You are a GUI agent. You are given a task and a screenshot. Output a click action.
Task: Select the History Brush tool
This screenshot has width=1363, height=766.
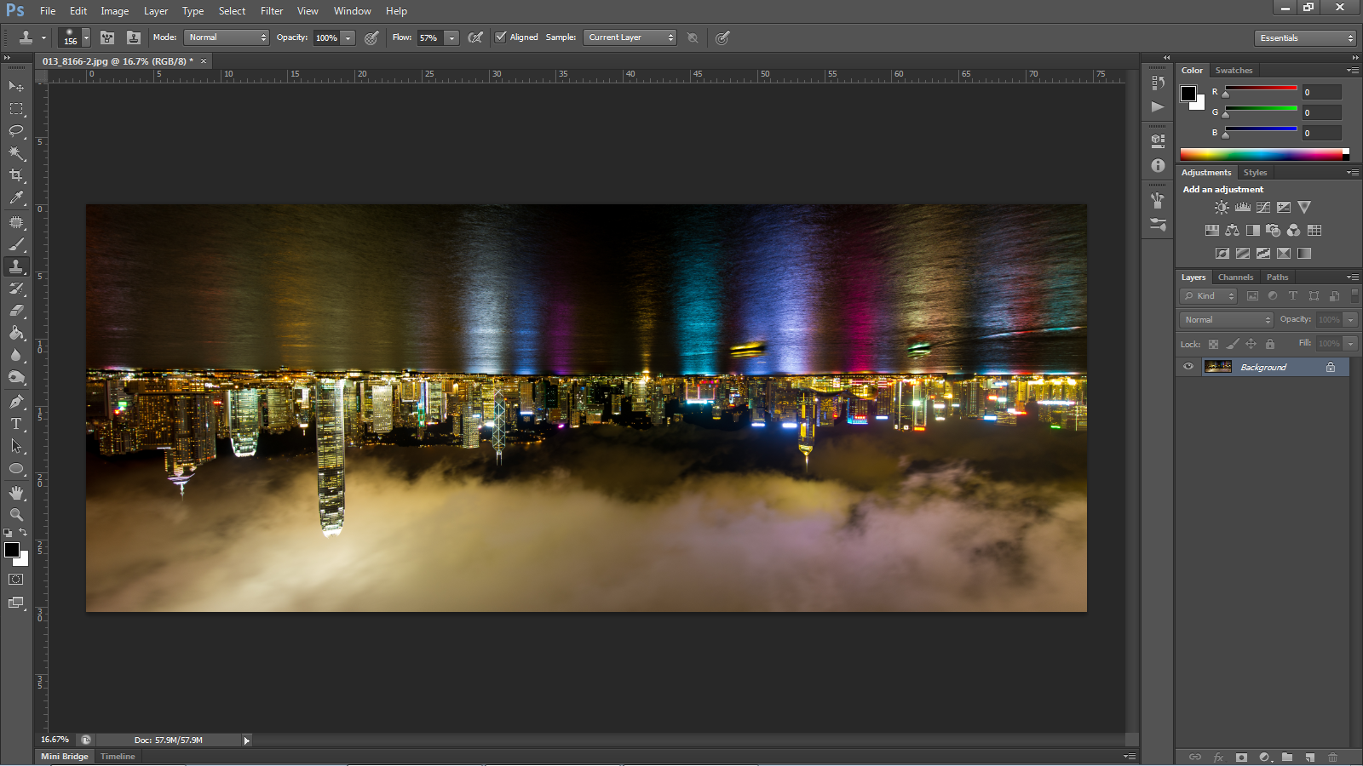point(16,289)
